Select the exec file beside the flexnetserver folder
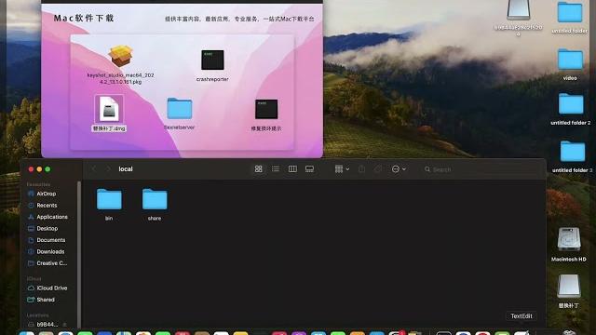Screen dimensions: 596x335 pos(266,110)
